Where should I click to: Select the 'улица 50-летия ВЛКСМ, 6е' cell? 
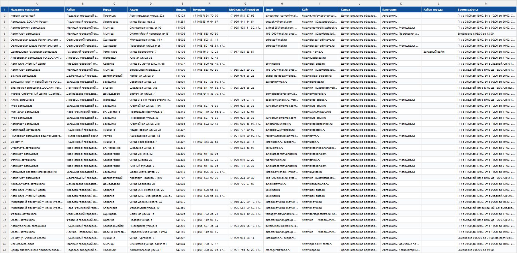(151, 63)
